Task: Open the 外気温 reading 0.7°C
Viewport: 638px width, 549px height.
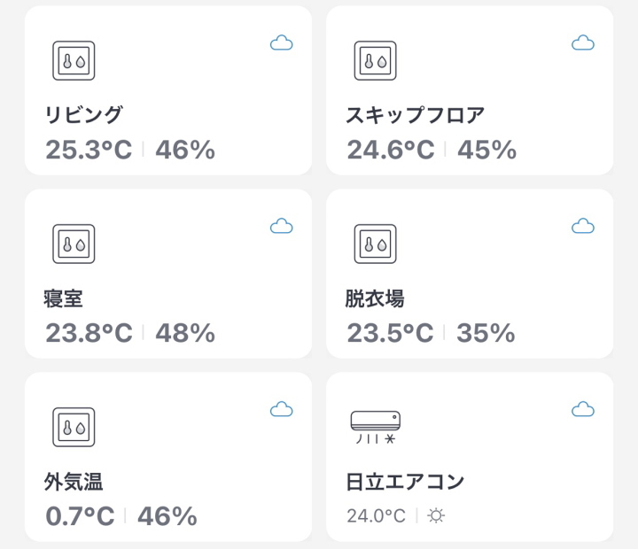Action: (80, 516)
